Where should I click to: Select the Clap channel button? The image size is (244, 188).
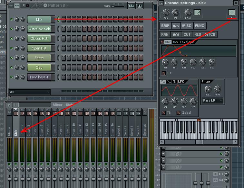click(x=39, y=67)
